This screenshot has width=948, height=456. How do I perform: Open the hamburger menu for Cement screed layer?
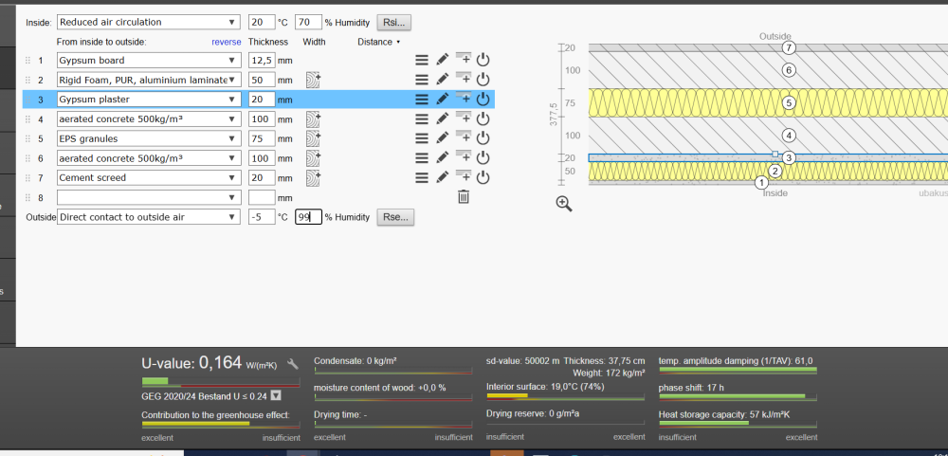pos(422,177)
